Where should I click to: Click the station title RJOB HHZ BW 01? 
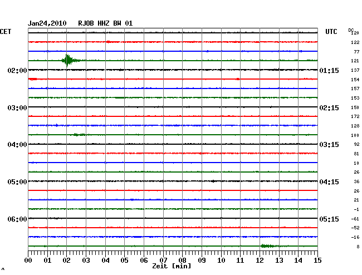(105, 23)
